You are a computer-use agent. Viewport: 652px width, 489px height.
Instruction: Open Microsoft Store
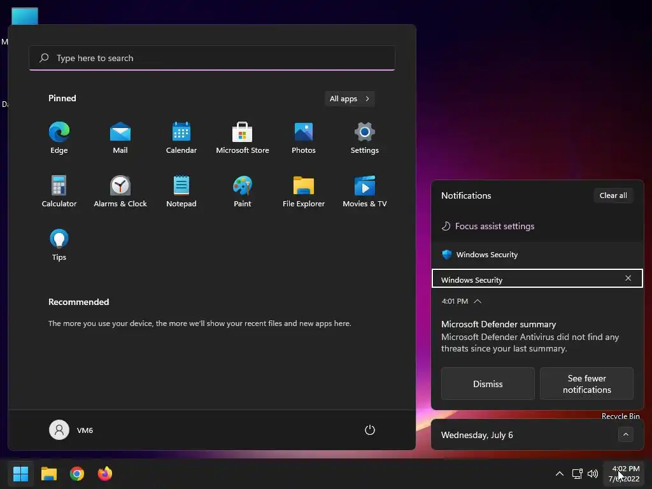243,138
